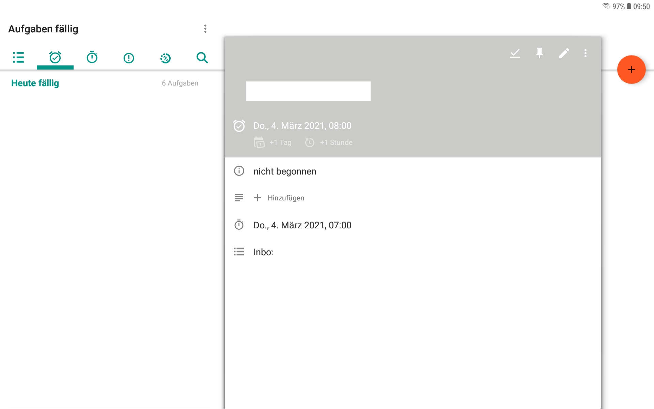This screenshot has width=654, height=409.
Task: Open the overflow menu in the task dialog
Action: [586, 53]
